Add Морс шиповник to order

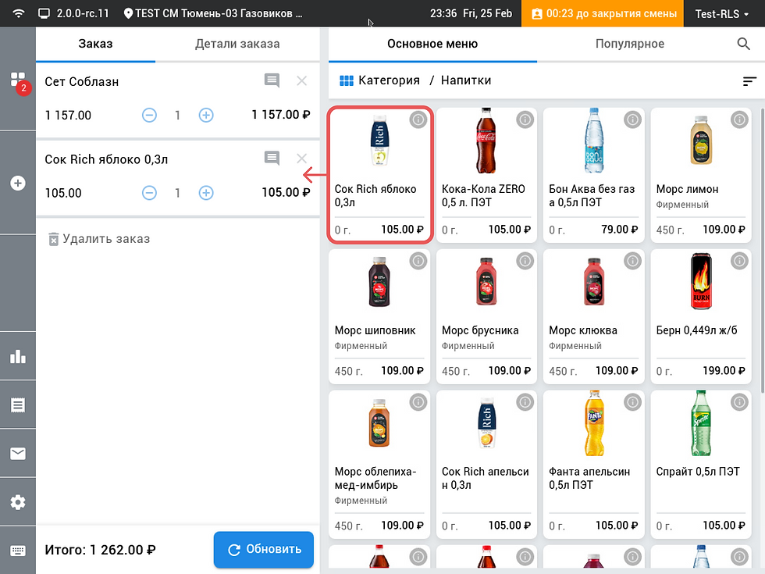[379, 316]
